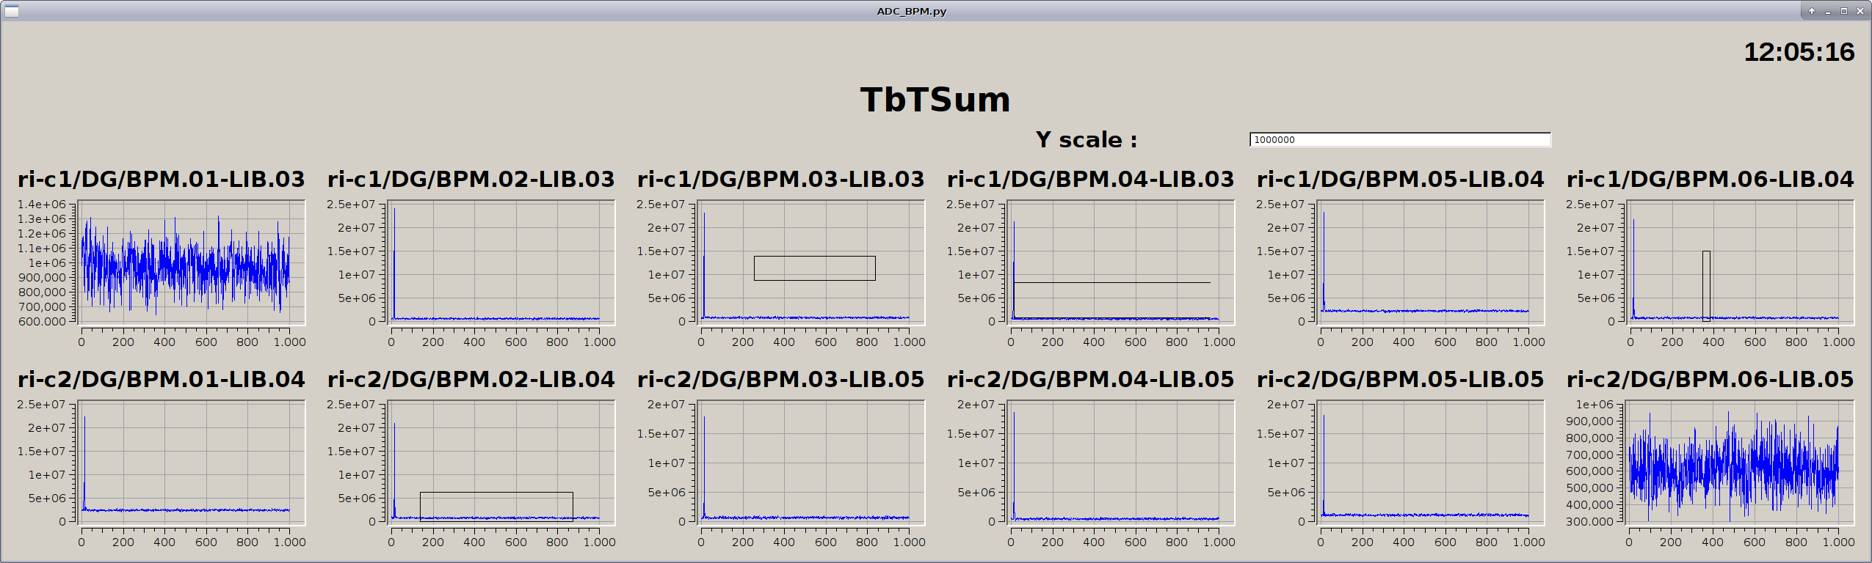Click the ri-c1/DG/BPM.01-LIB.03 plot
The width and height of the screenshot is (1872, 563).
191,262
